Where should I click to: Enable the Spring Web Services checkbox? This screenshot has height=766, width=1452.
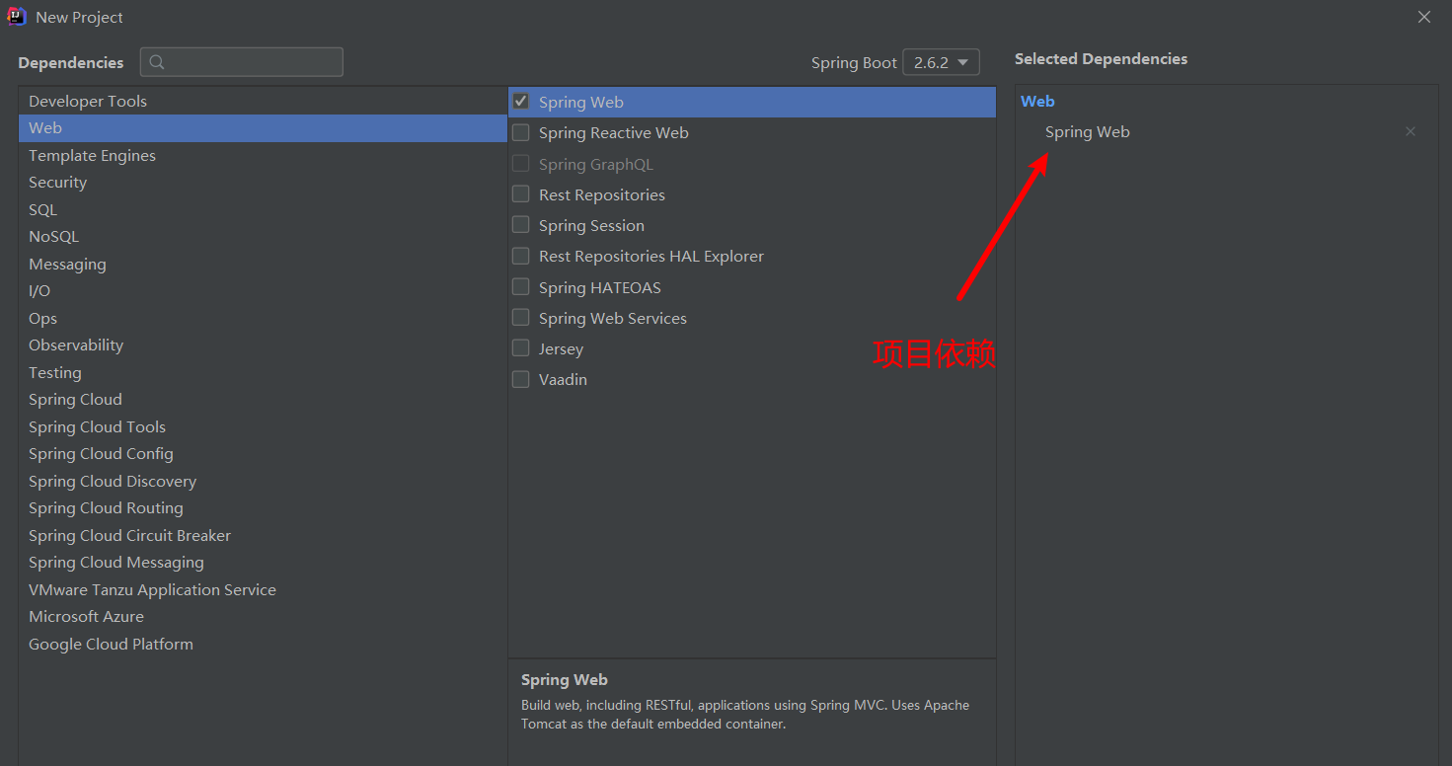tap(520, 318)
